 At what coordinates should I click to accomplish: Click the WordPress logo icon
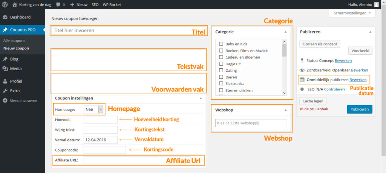(x=5, y=5)
